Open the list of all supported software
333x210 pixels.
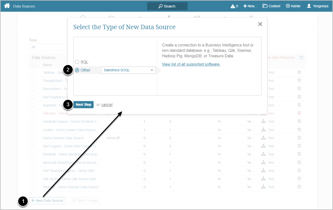[191, 64]
